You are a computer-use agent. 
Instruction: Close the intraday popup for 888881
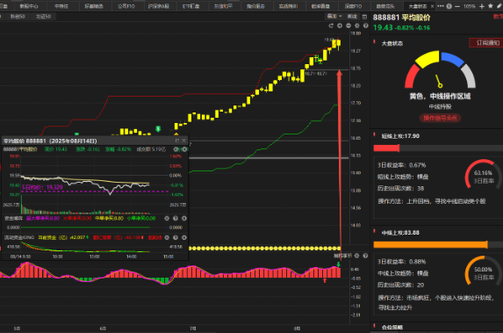click(183, 141)
